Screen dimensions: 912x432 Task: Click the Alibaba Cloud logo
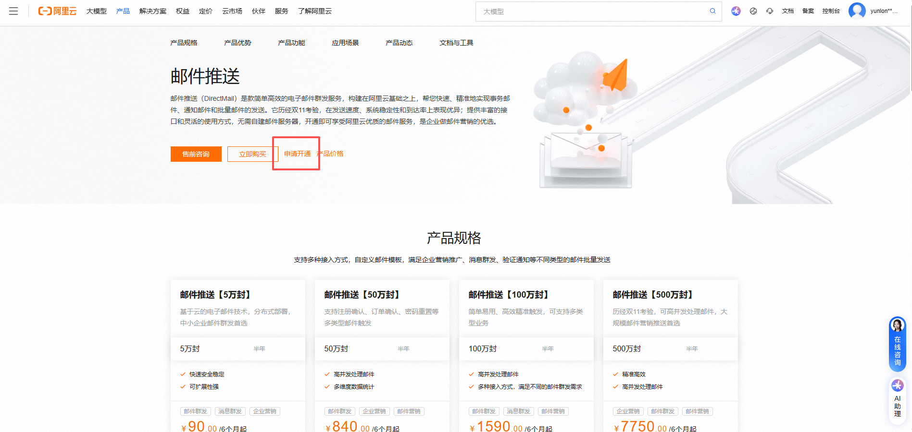[x=57, y=11]
